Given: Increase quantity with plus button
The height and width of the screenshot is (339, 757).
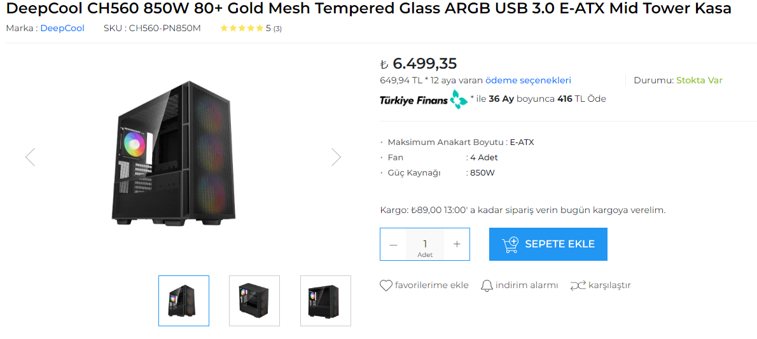Looking at the screenshot, I should coord(457,244).
